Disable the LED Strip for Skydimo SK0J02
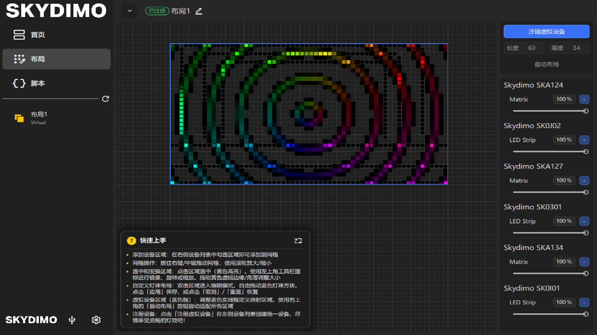 (x=584, y=140)
